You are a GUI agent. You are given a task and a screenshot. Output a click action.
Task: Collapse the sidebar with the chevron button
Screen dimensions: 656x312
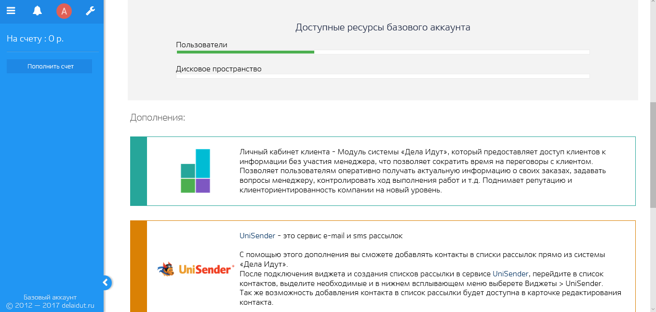(x=106, y=283)
